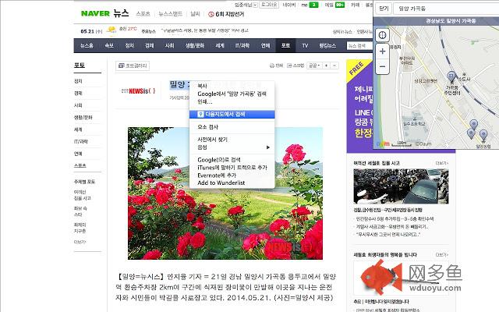This screenshot has height=312, width=499.
Task: Click the 로그아웃 button
Action: [269, 5]
